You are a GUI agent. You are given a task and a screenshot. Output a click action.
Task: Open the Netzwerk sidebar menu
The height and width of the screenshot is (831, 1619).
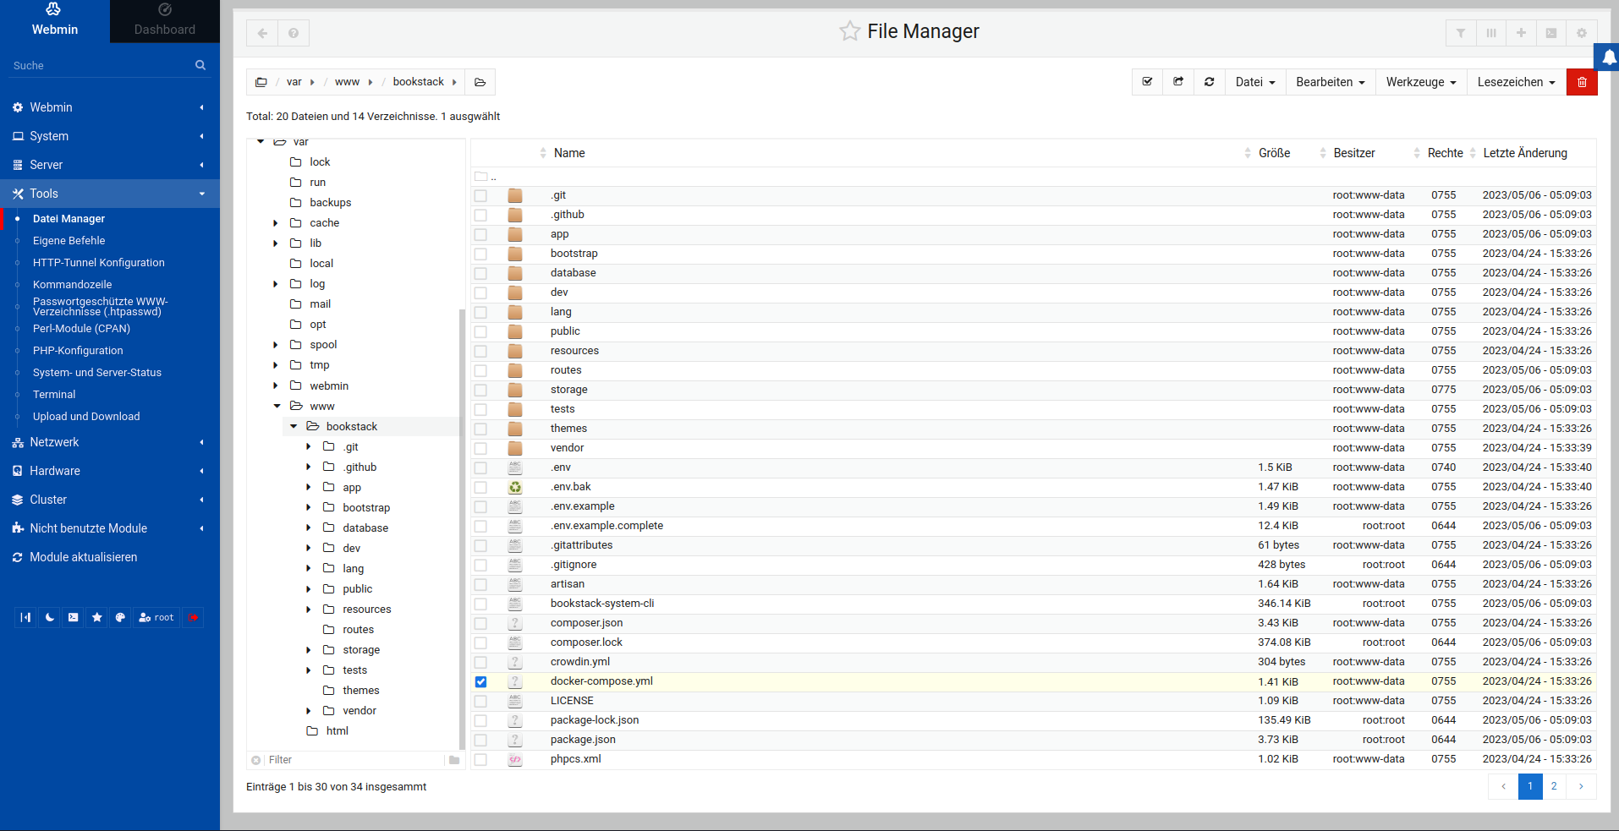pyautogui.click(x=110, y=442)
